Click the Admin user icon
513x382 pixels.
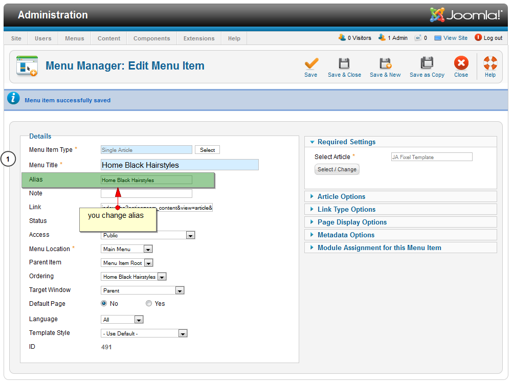[x=382, y=38]
